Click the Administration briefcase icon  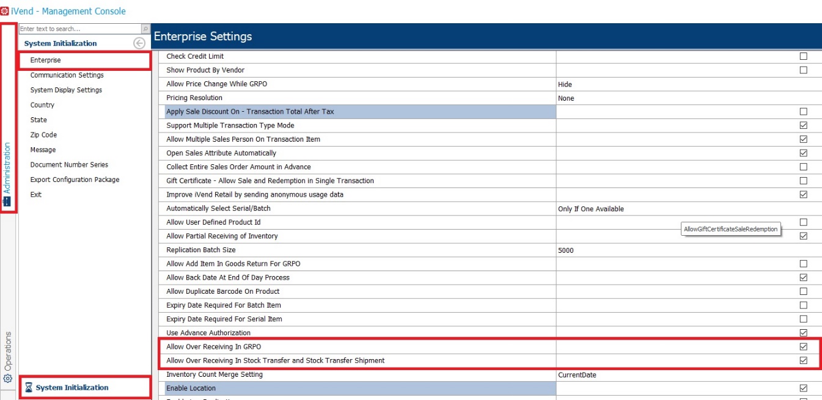click(x=8, y=201)
